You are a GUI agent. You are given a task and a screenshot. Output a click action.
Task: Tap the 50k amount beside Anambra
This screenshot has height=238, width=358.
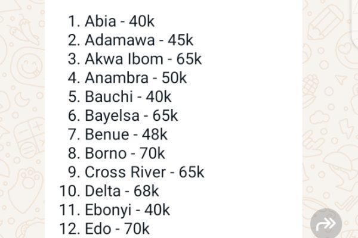pyautogui.click(x=174, y=78)
